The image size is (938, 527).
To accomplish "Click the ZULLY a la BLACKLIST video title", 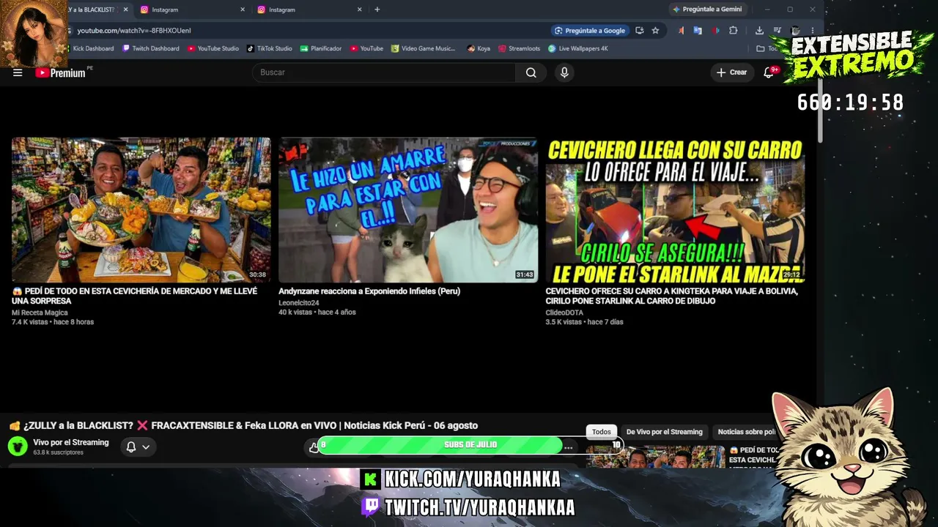I will [243, 425].
